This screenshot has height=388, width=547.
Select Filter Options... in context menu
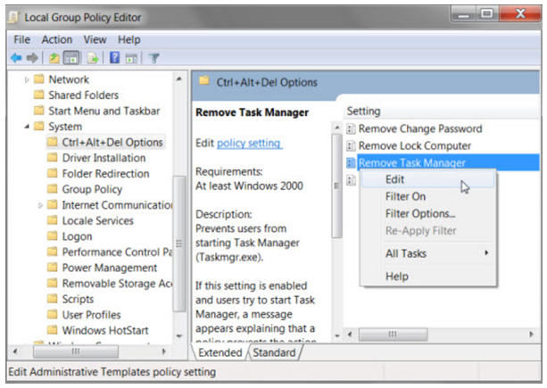[x=419, y=213]
